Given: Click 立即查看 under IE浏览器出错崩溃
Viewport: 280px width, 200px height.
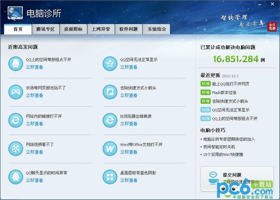Looking at the screenshot, I should [129, 124].
